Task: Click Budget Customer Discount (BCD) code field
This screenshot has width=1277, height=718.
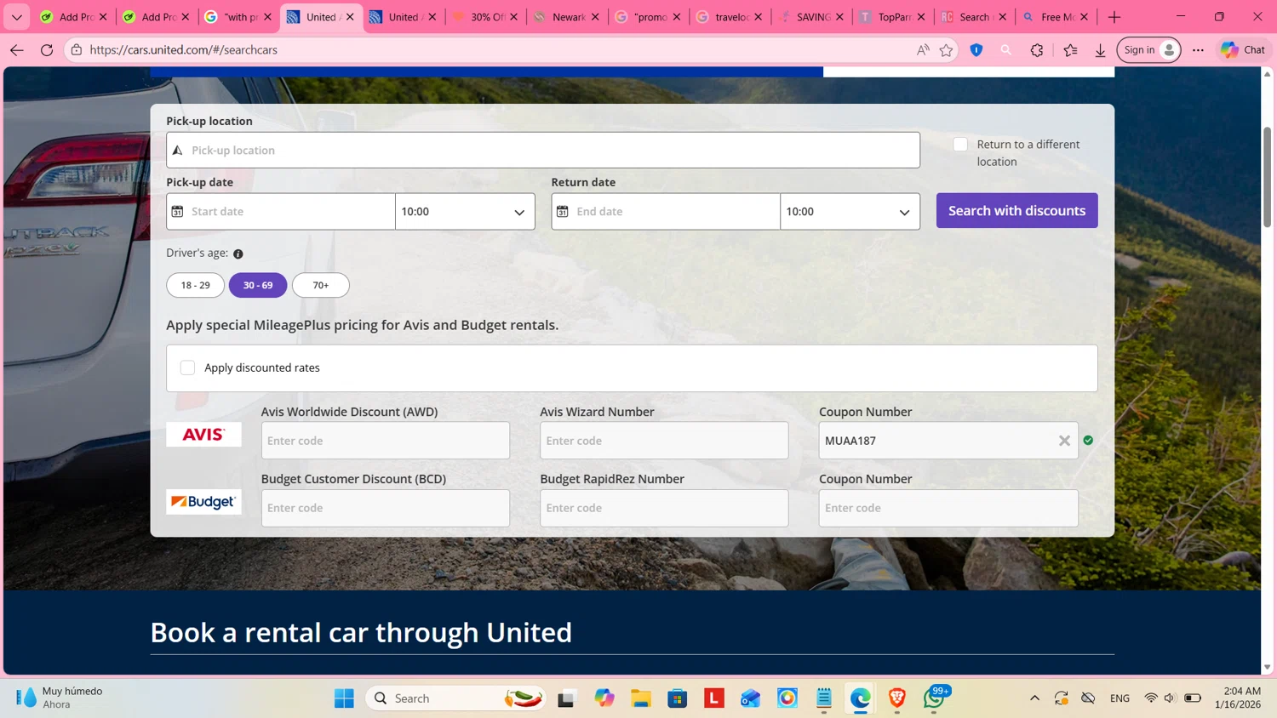Action: tap(386, 508)
